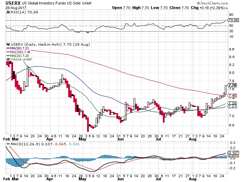241x182 pixels.
Task: Click the black line marker before MACD(12,26,9)
Action: point(8,144)
